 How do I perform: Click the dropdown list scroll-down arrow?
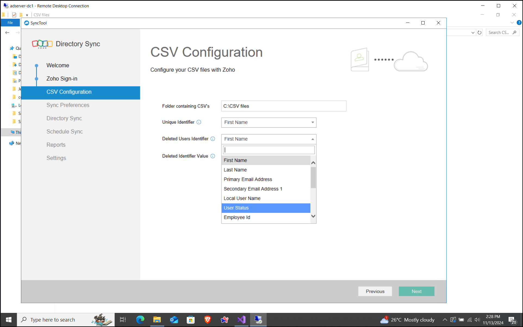[313, 216]
